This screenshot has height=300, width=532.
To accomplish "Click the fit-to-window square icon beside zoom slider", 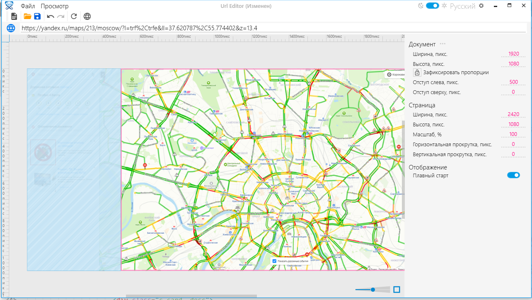I will (x=397, y=290).
